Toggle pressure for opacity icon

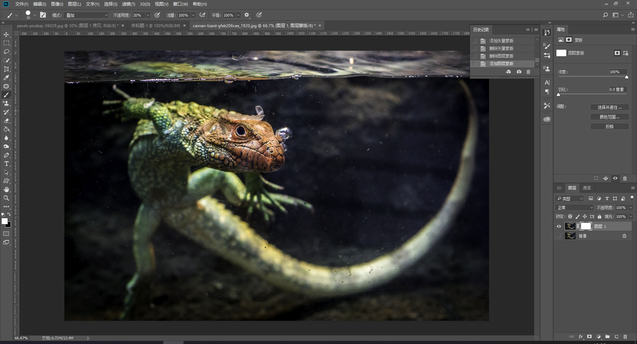tap(157, 15)
